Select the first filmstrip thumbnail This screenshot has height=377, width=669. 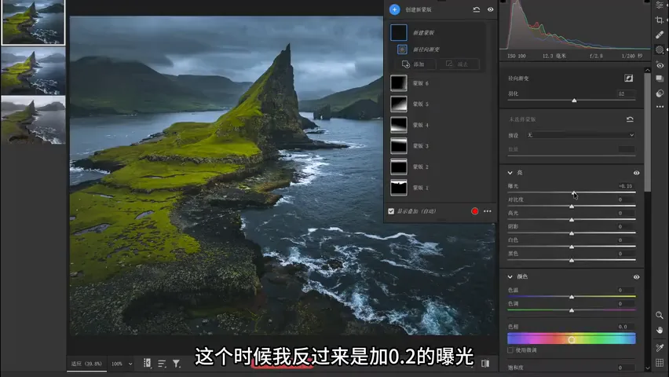coord(33,22)
